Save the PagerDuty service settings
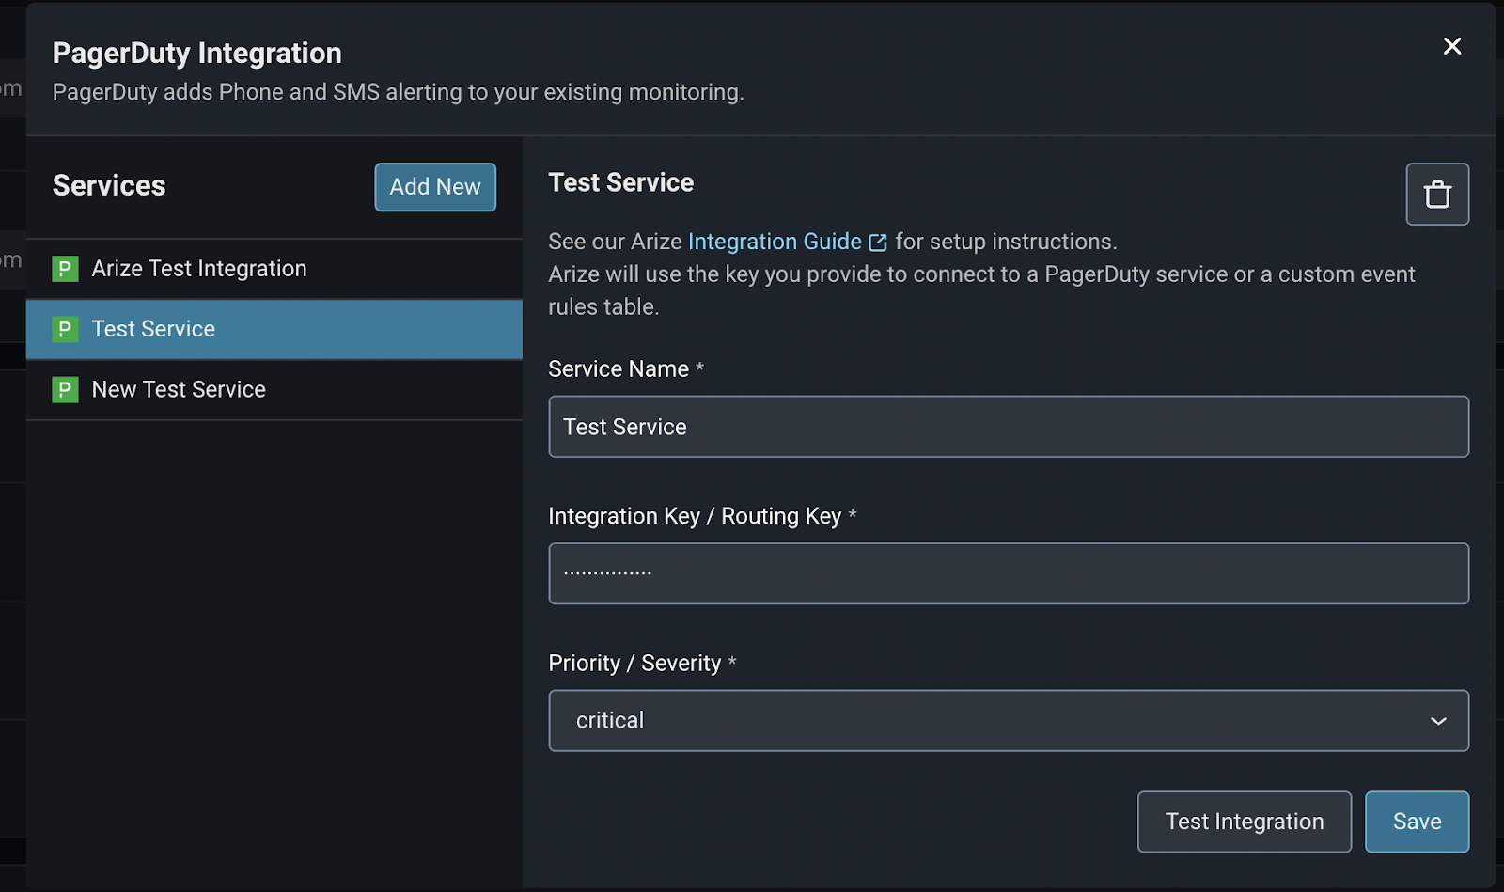1504x892 pixels. [x=1417, y=822]
